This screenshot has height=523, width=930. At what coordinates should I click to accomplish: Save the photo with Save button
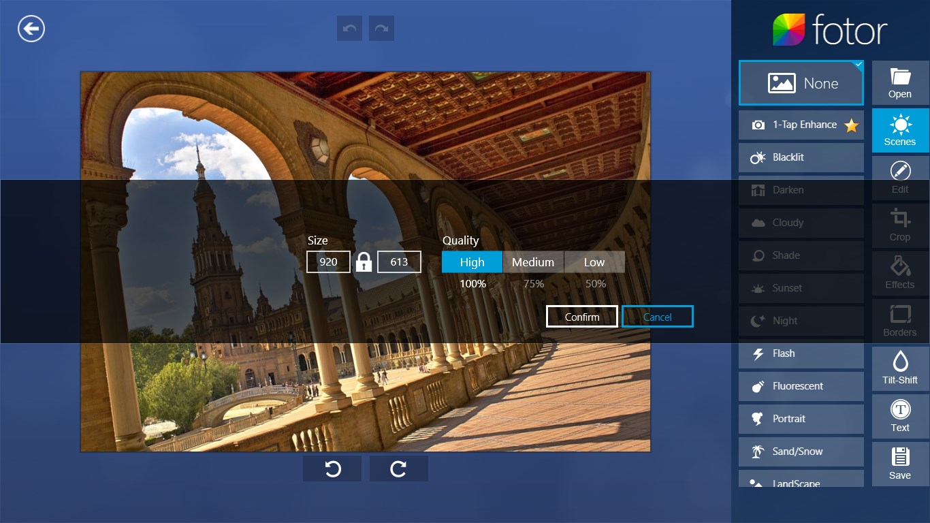[x=900, y=464]
